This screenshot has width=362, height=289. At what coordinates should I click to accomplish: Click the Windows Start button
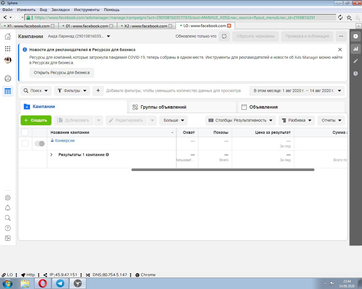pyautogui.click(x=8, y=283)
